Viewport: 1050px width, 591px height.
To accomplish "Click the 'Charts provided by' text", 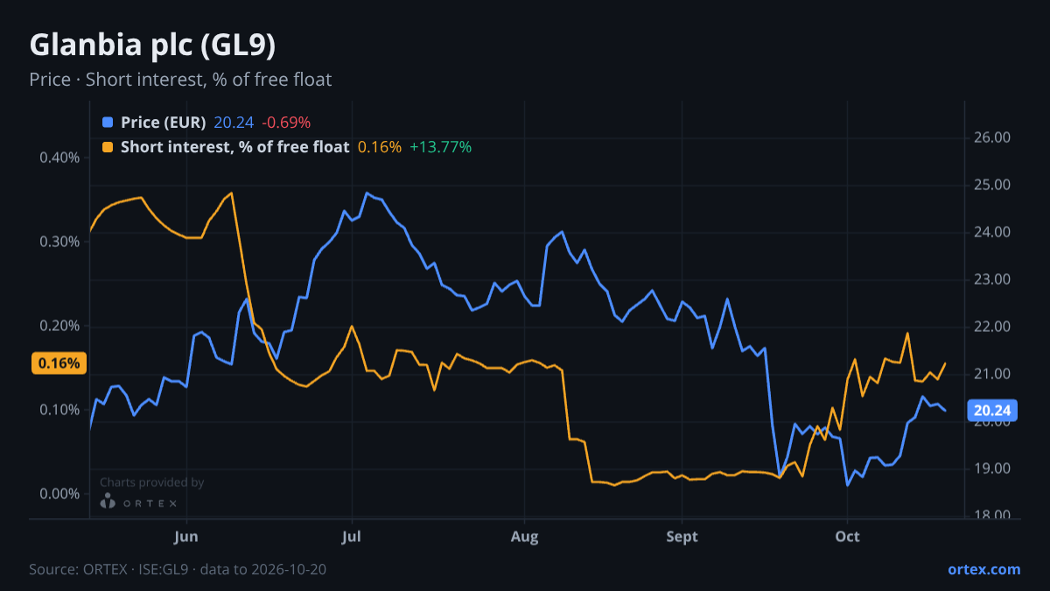I will tap(152, 482).
